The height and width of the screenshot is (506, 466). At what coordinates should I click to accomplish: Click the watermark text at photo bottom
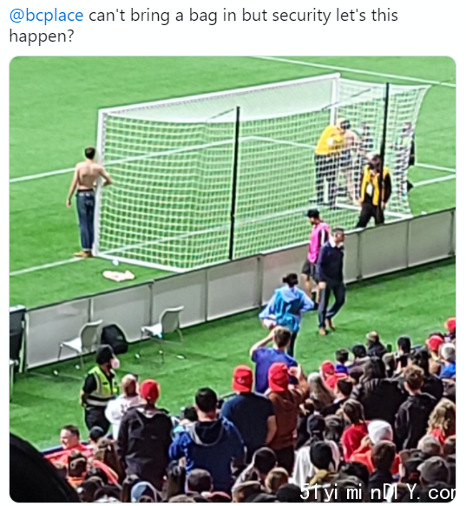point(377,493)
